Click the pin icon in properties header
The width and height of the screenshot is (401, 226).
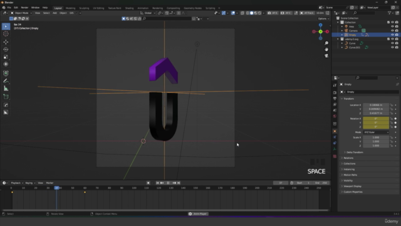397,84
